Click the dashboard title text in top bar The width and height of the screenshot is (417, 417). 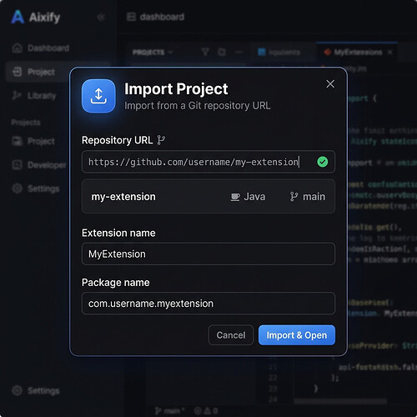coord(162,17)
